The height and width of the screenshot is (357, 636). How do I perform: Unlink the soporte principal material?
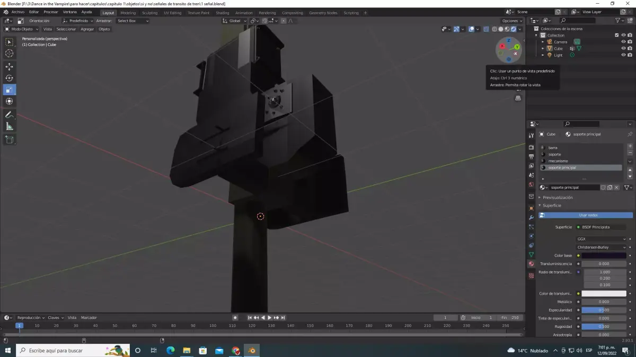[x=617, y=187]
